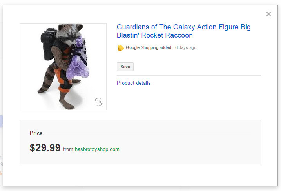The height and width of the screenshot is (191, 281).
Task: Click the word 'added' beside Google Shopping
Action: coord(165,48)
